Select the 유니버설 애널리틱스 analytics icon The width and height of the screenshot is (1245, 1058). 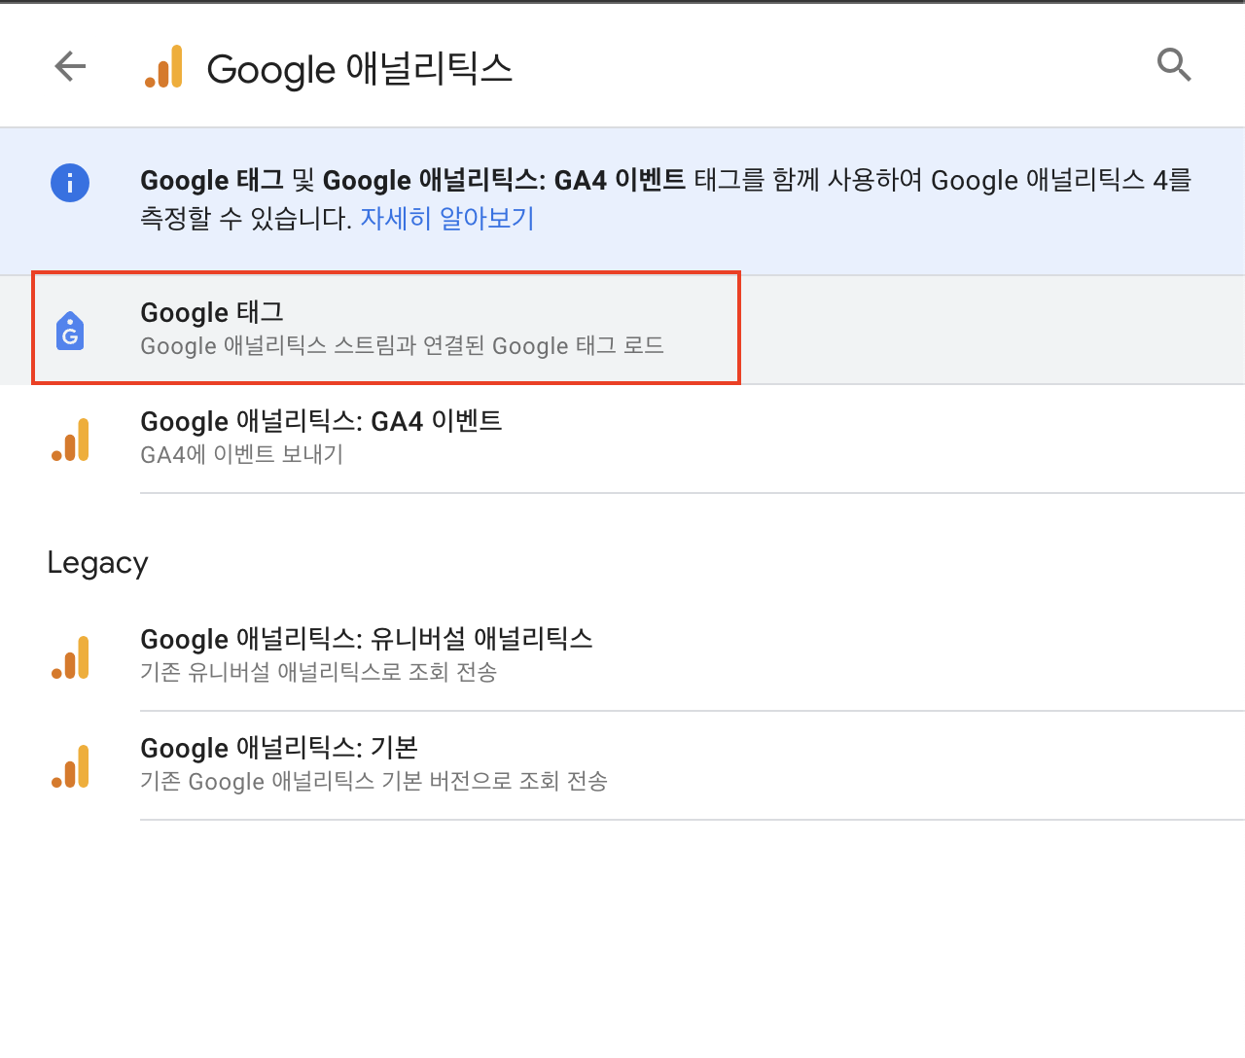(70, 656)
